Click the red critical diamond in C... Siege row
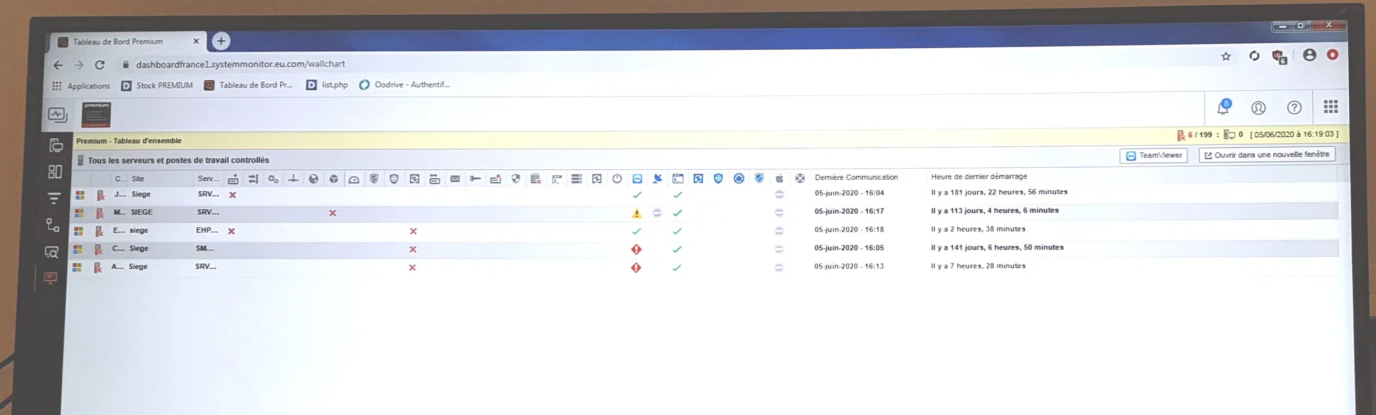This screenshot has width=1376, height=415. click(x=636, y=249)
